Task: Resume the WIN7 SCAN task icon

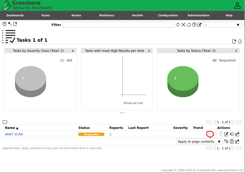Action: point(216,134)
